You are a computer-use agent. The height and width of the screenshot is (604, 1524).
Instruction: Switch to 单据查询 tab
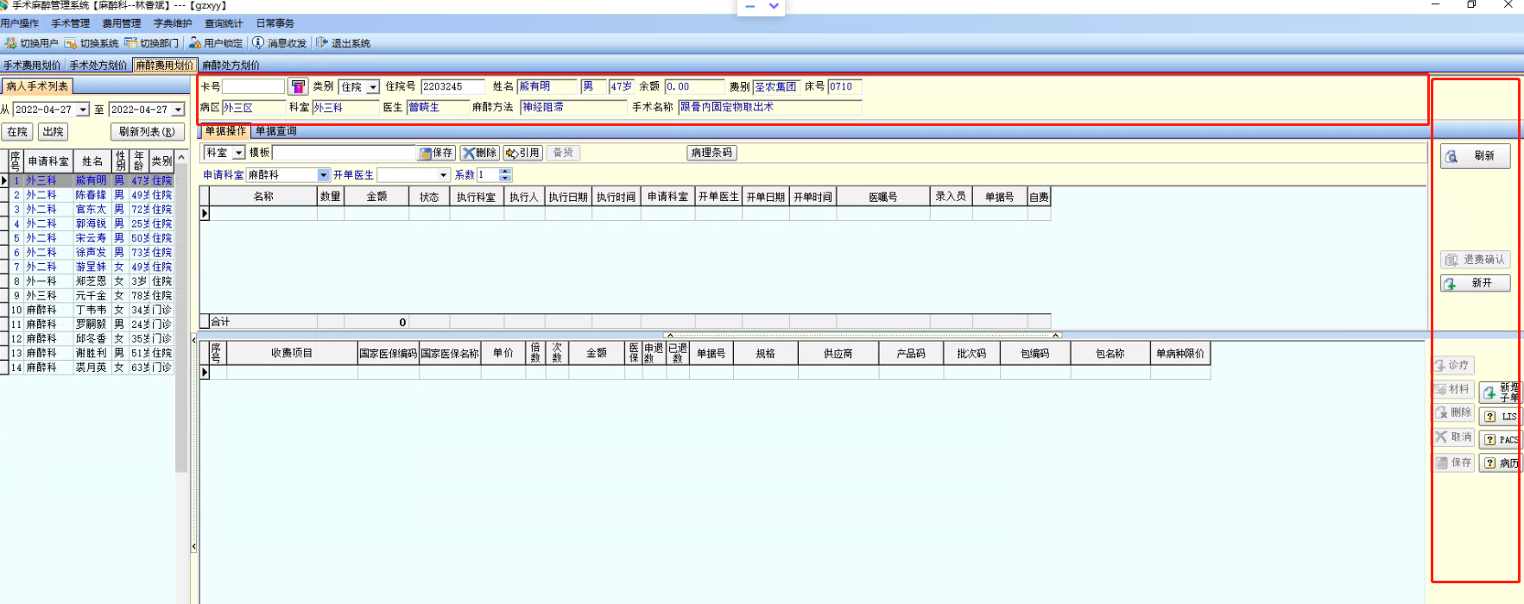tap(276, 131)
